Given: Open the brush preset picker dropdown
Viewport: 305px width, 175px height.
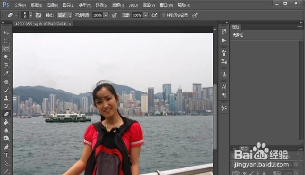Looking at the screenshot, I should [31, 15].
